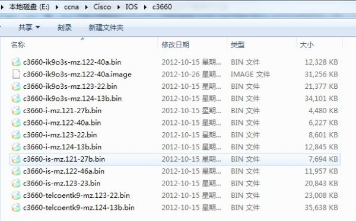Select file name c3660-telcoentk9-mz.123-22.bin

(x=77, y=196)
